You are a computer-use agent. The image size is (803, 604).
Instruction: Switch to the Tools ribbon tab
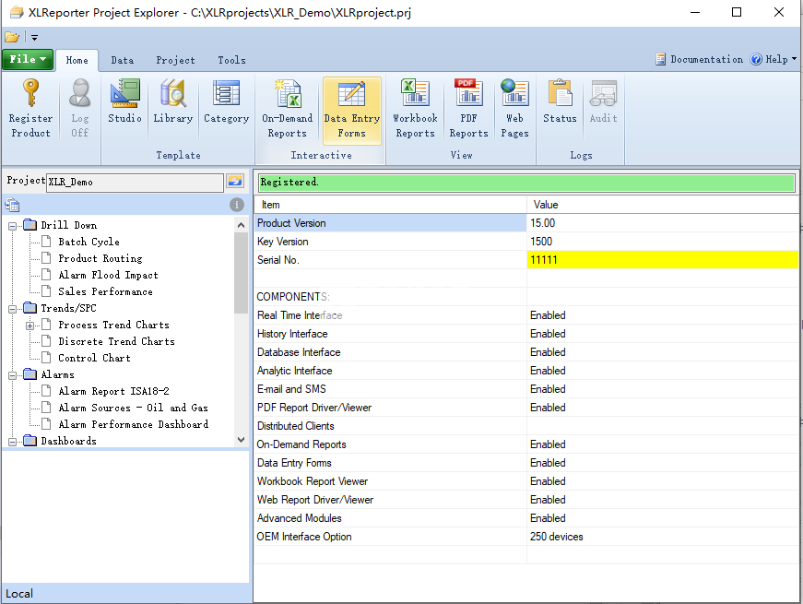pyautogui.click(x=232, y=61)
